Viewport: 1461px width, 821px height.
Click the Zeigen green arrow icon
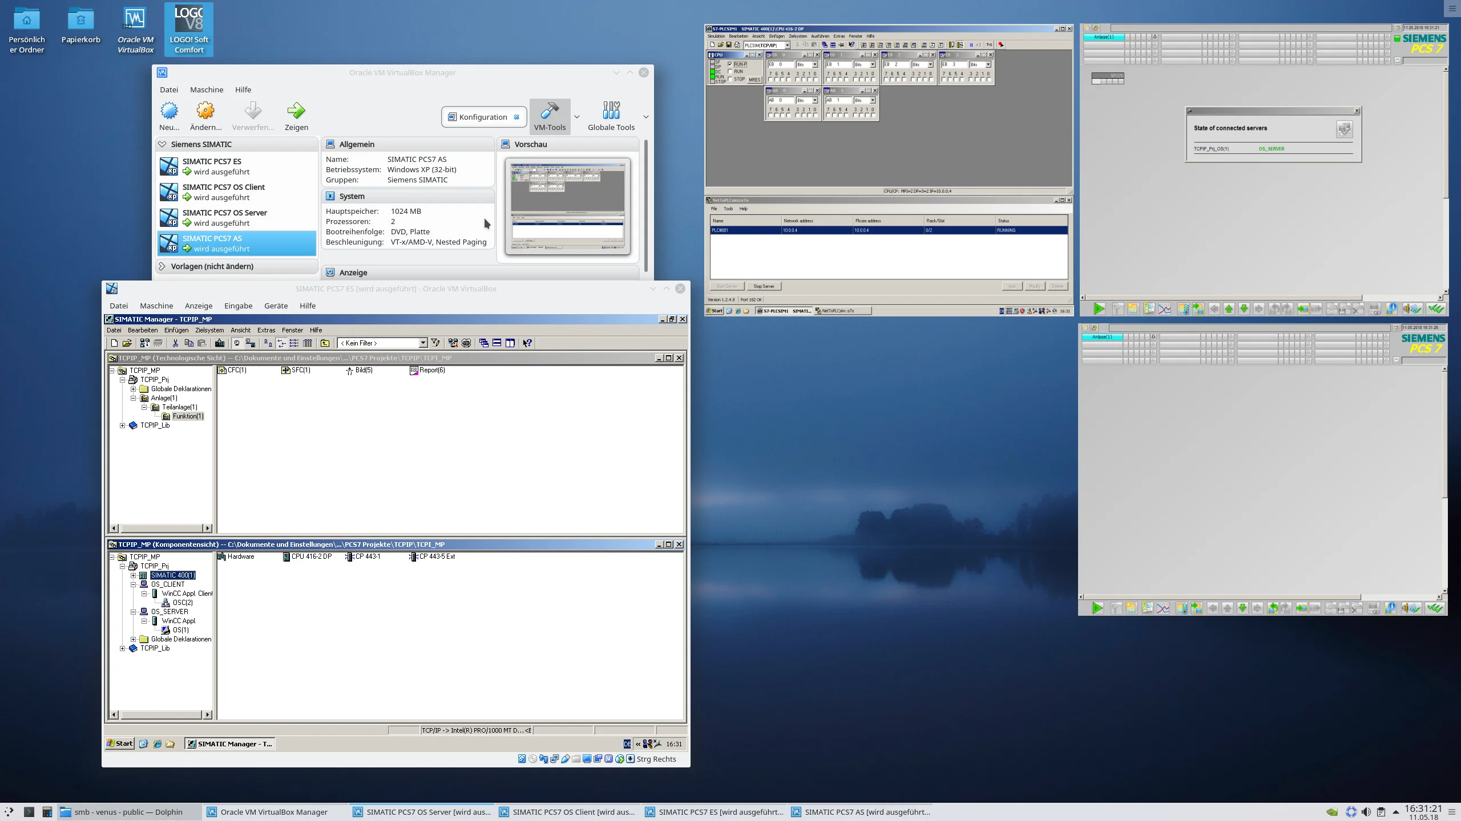coord(296,111)
